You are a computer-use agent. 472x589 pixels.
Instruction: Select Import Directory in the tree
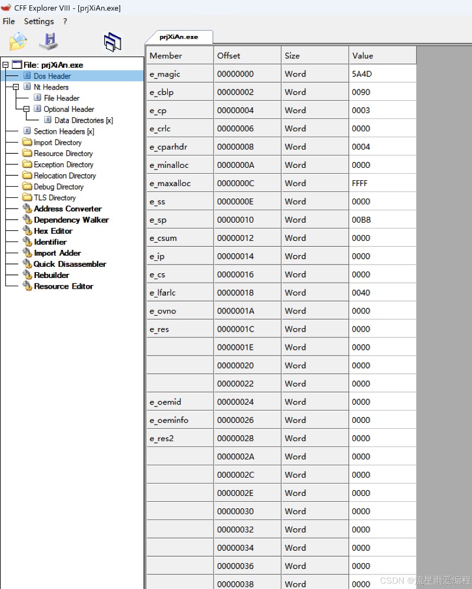click(x=57, y=143)
